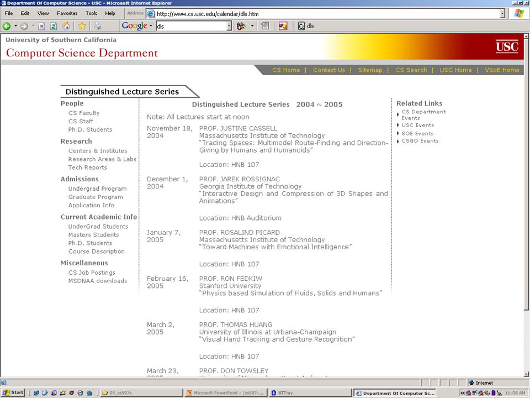This screenshot has height=398, width=530.
Task: Open Research Areas & Labs link
Action: [x=103, y=159]
